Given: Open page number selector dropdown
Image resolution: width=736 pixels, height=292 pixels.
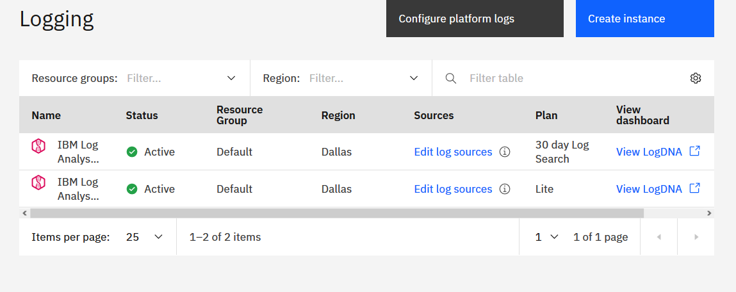Looking at the screenshot, I should (x=547, y=237).
